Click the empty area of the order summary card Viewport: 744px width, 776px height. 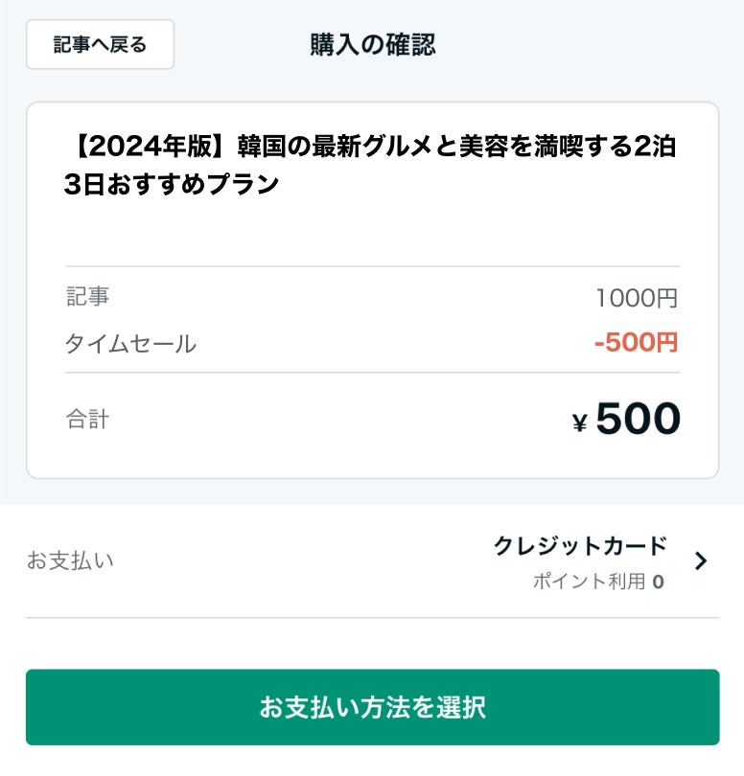click(372, 230)
